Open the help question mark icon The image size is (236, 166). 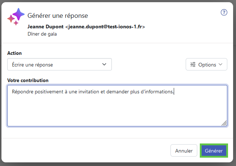coord(224,12)
